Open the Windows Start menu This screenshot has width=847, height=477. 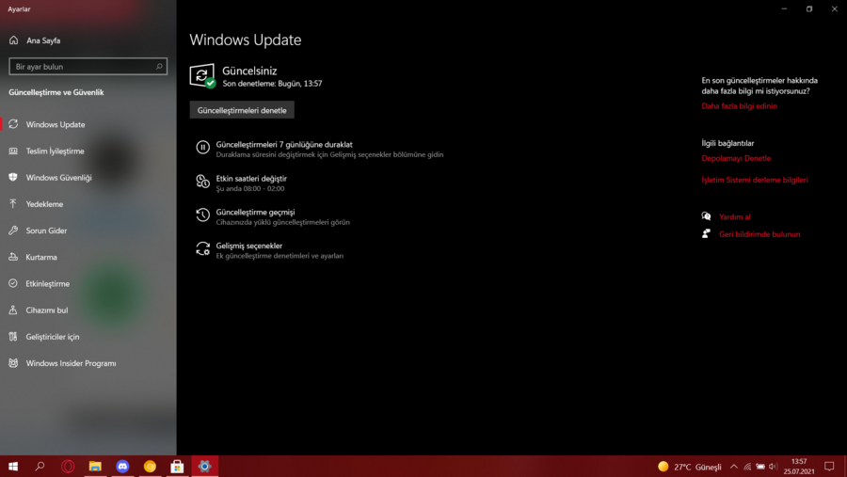pos(13,467)
